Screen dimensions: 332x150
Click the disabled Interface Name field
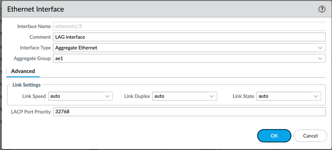click(189, 26)
